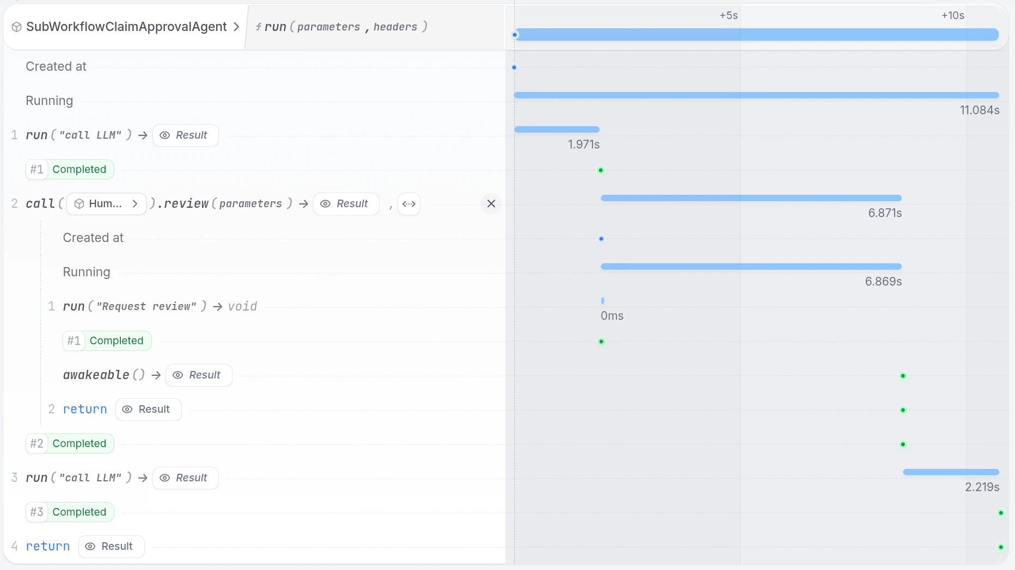Click the 11.084s Running duration bar
The width and height of the screenshot is (1015, 570).
click(756, 95)
